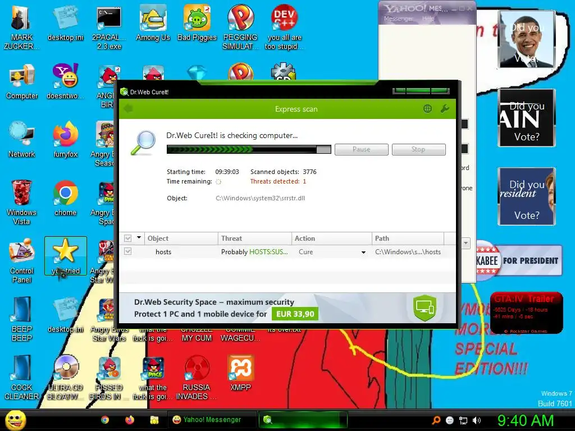Sort by the Object column header

click(x=181, y=238)
